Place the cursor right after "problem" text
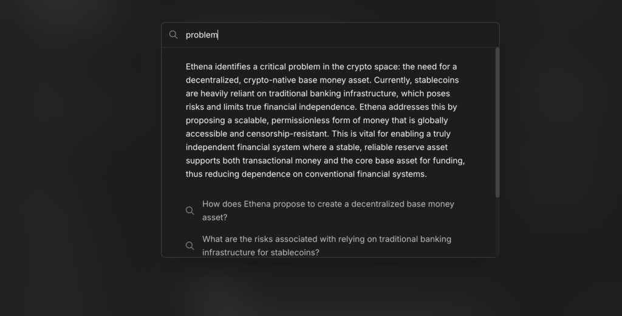This screenshot has width=622, height=316. click(218, 35)
